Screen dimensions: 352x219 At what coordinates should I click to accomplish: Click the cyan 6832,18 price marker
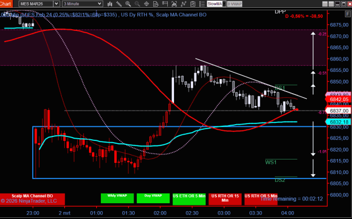[338, 122]
